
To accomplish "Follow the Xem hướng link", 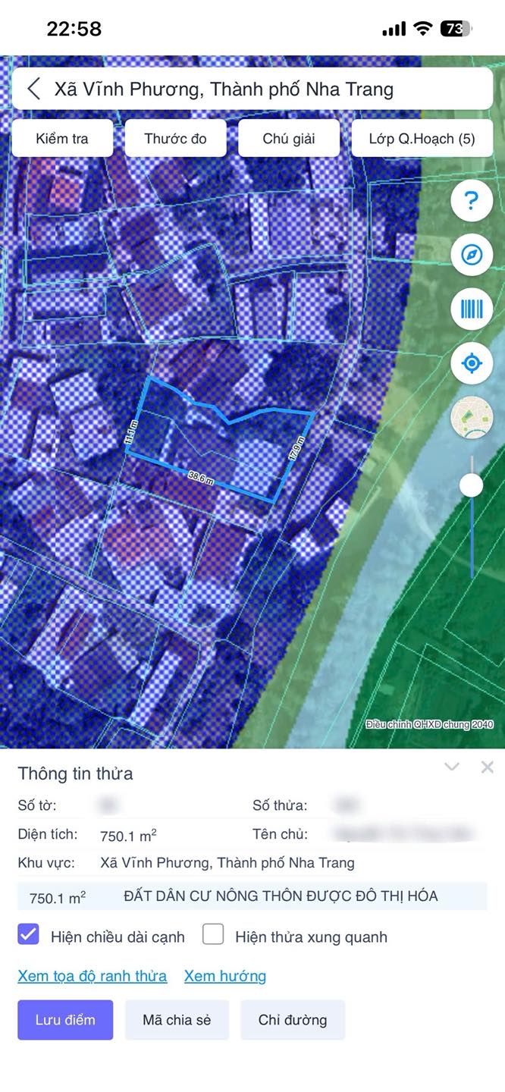I will 225,976.
